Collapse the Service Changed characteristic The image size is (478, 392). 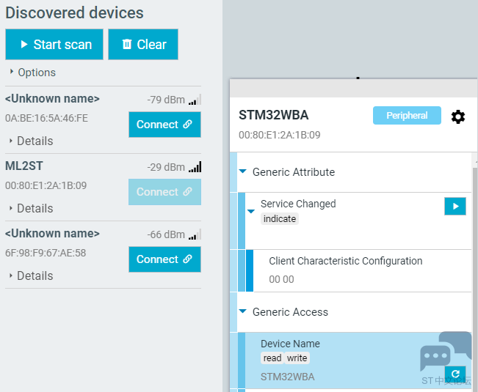[251, 211]
